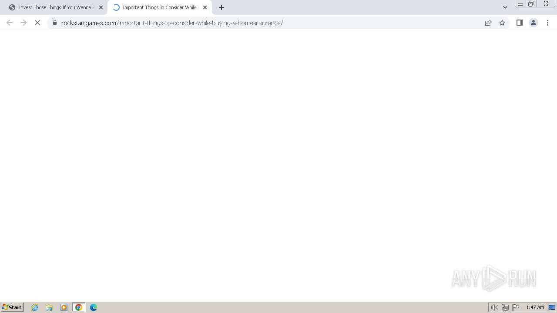Close the Invest Those Things tab
The image size is (557, 313).
point(101,7)
